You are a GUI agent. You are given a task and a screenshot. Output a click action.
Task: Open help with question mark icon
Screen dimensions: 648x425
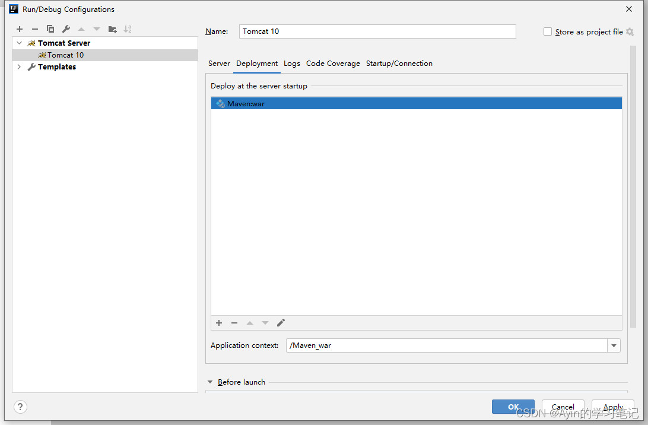coord(20,407)
